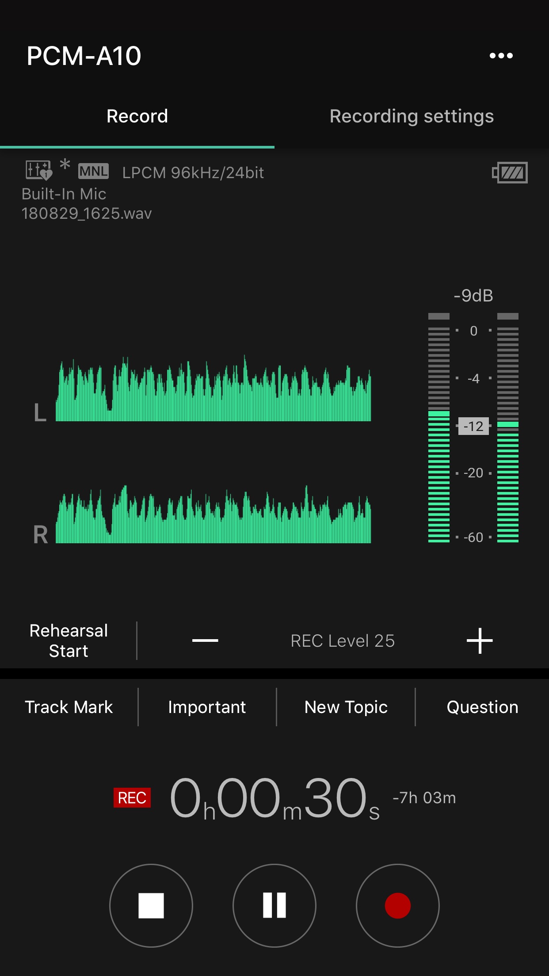Tap the elapsed time 0h00m30s counter

coord(274,798)
